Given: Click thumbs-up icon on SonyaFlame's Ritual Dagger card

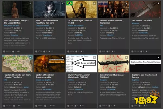Looking at the screenshot, I should coord(109,105).
